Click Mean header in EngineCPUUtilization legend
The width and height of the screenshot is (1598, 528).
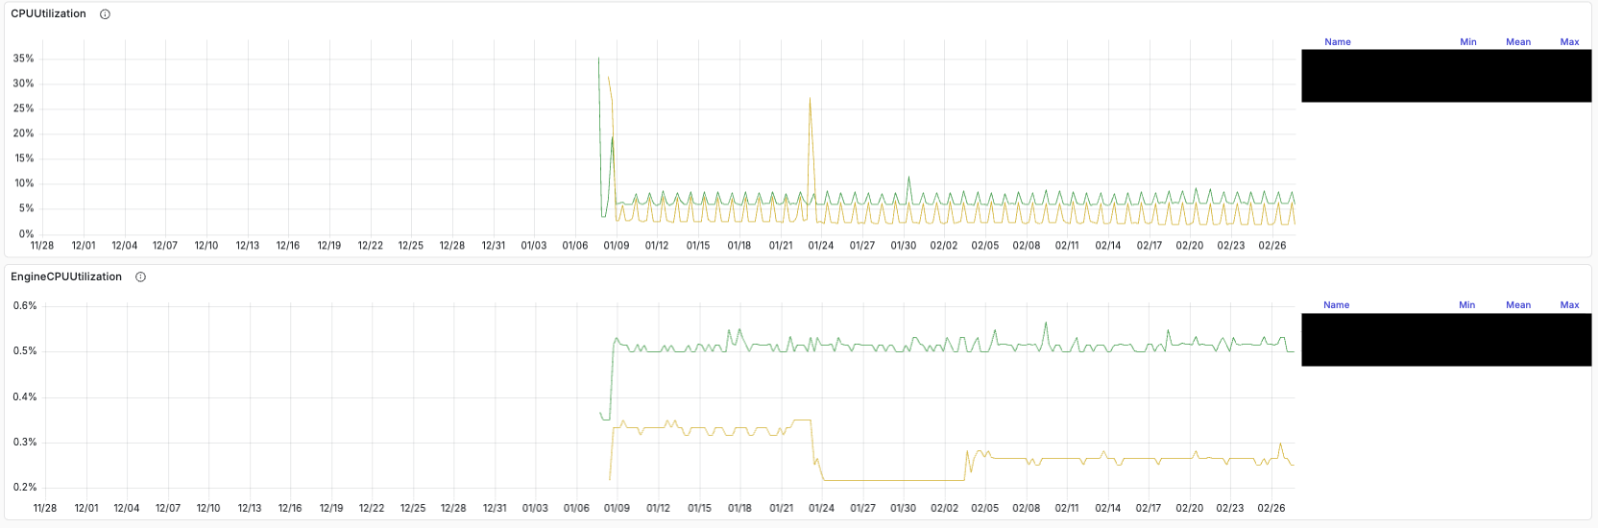(x=1517, y=305)
